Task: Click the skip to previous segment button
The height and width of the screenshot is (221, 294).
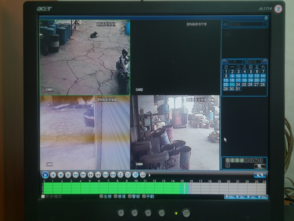Action: [106, 175]
